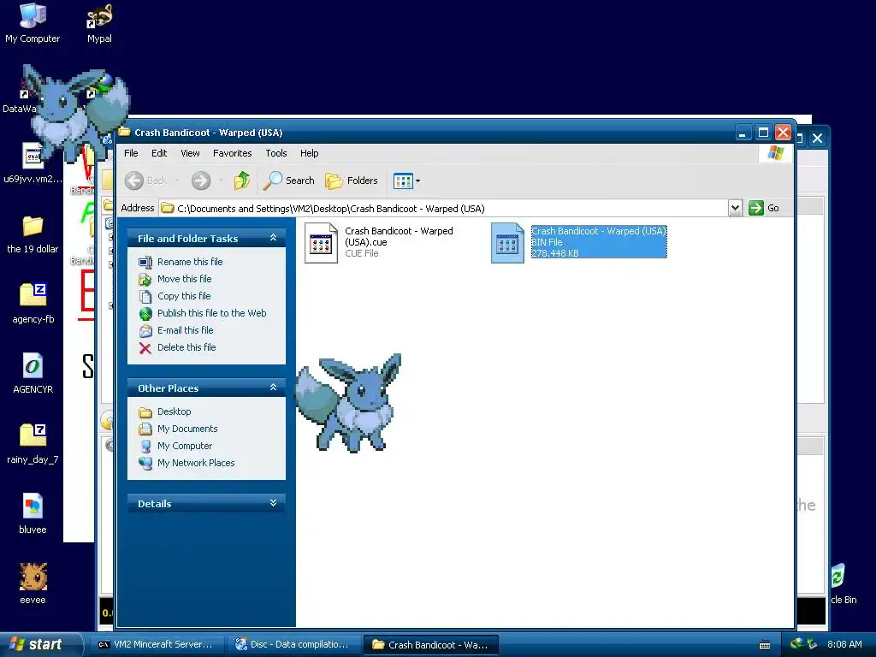Click 'Rename this file' link

pos(190,262)
